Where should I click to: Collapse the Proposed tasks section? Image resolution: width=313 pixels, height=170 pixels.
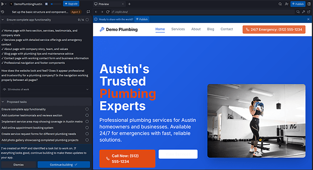coord(3,102)
